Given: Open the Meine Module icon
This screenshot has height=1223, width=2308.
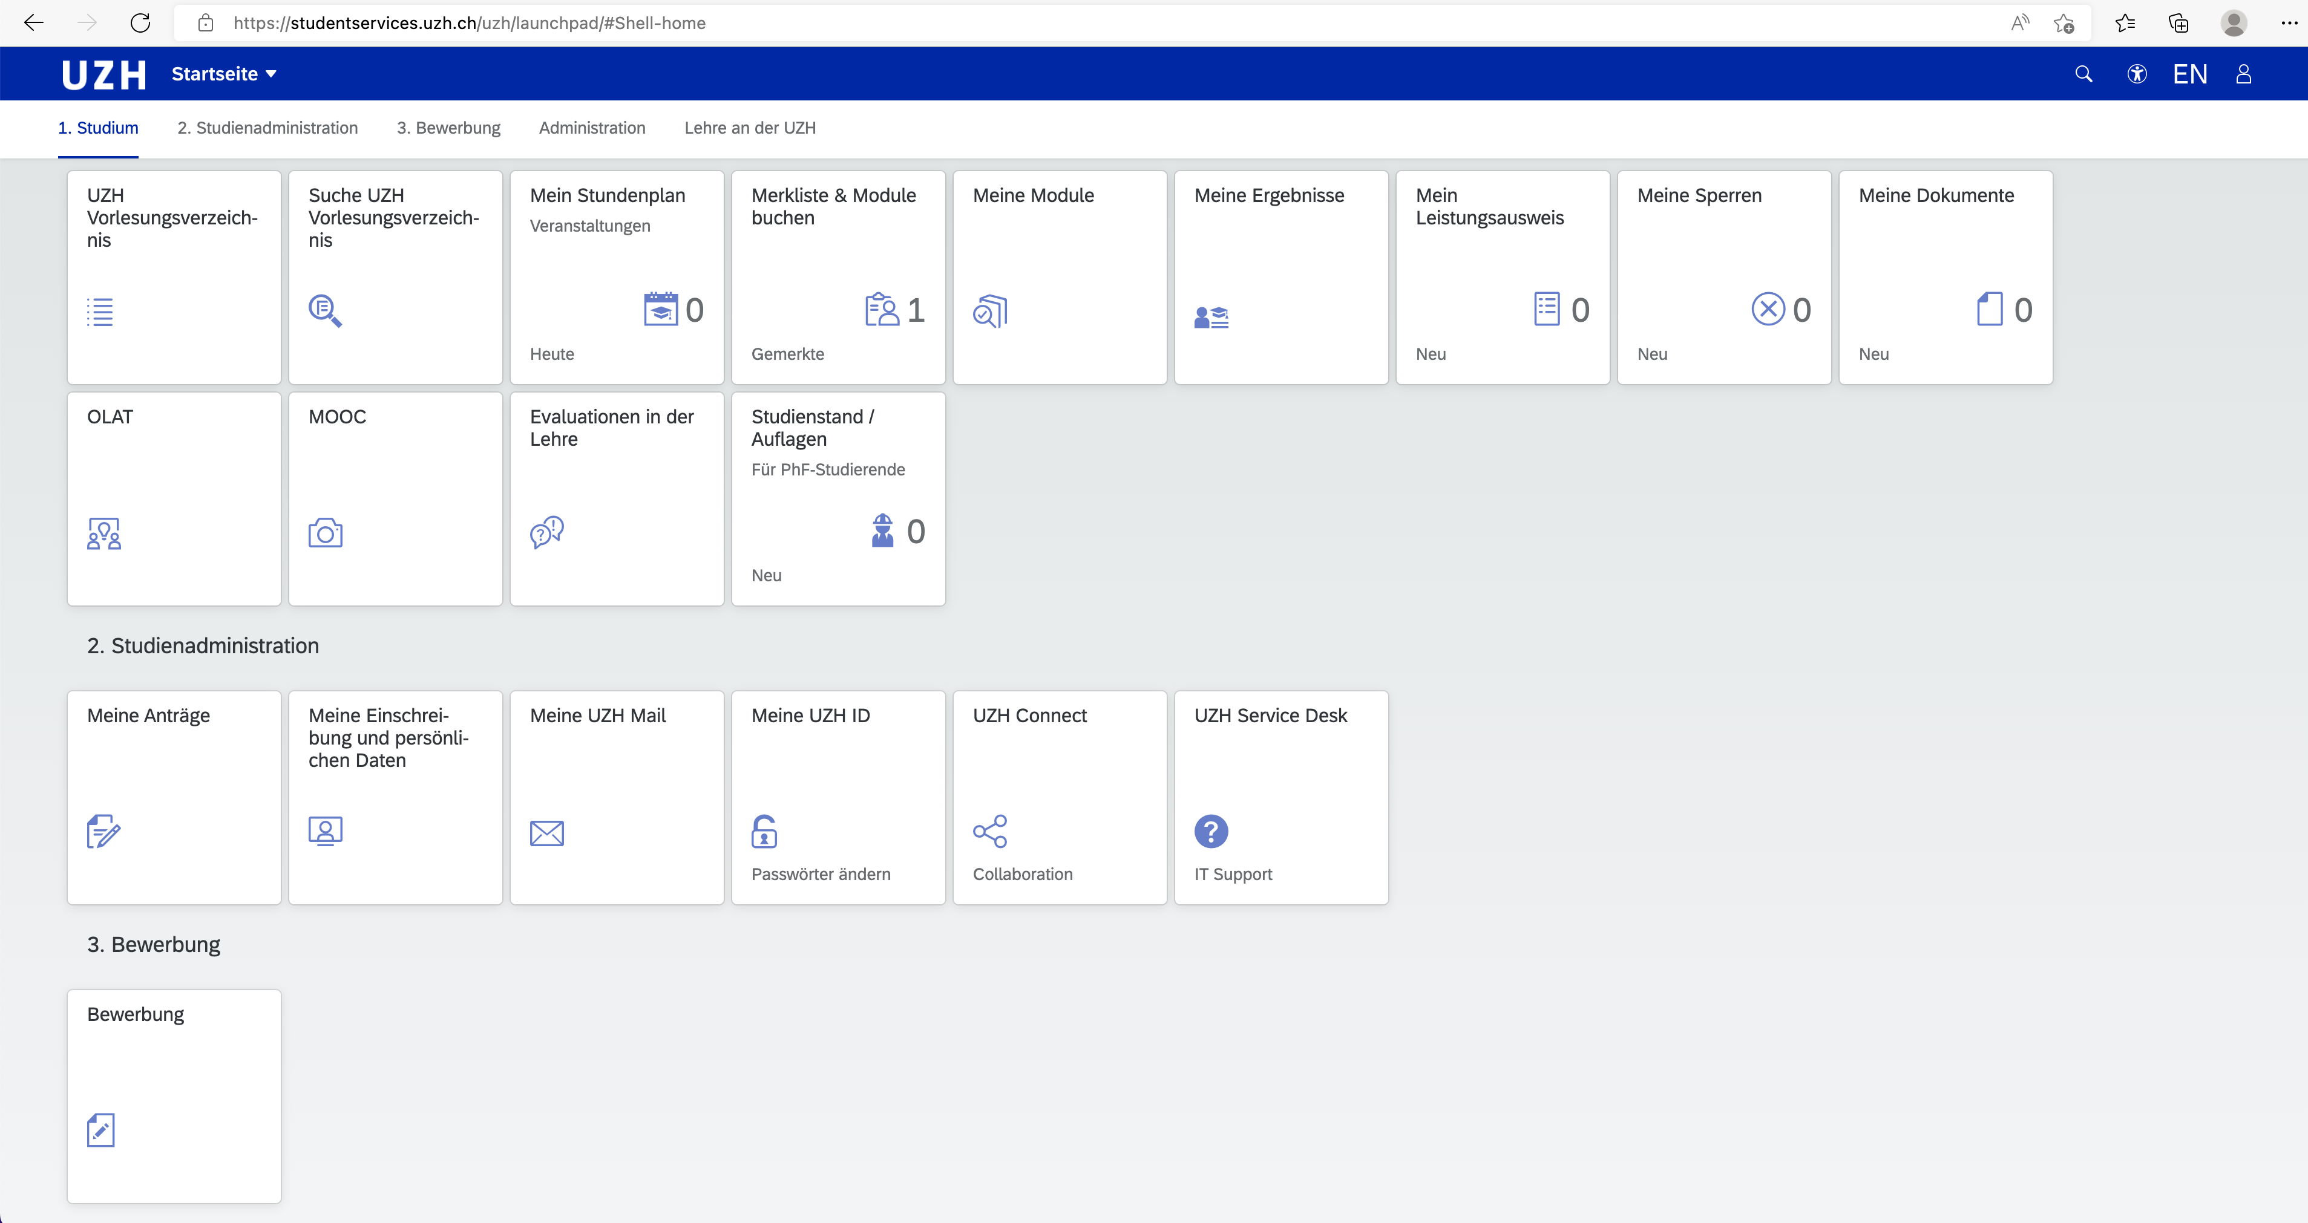Looking at the screenshot, I should (990, 311).
